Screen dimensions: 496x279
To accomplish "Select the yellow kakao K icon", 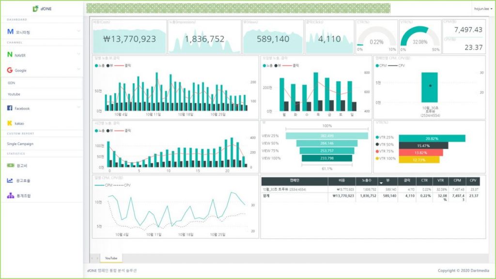I will tap(10, 124).
